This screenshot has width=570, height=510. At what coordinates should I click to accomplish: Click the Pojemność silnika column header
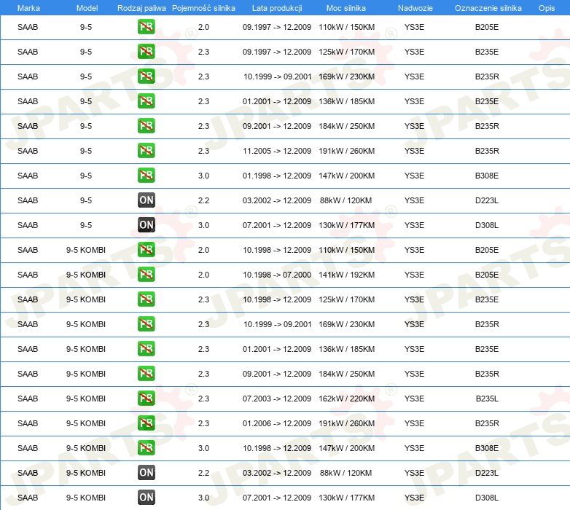pyautogui.click(x=203, y=8)
